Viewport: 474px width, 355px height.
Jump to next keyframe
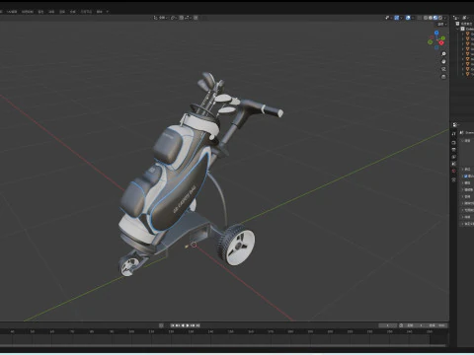click(x=193, y=325)
